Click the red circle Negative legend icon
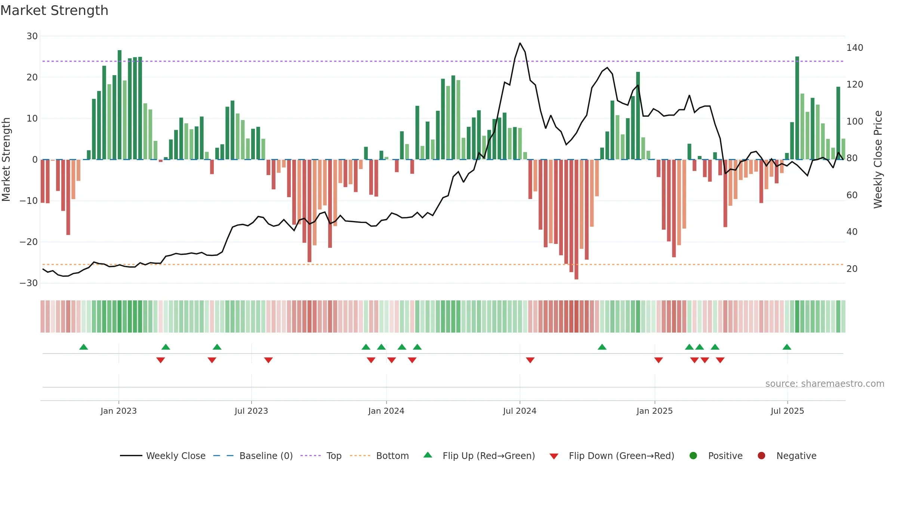897x505 pixels. point(761,456)
